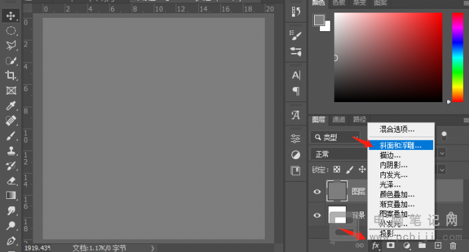The height and width of the screenshot is (252, 469).
Task: Select the Move tool
Action: pos(11,15)
